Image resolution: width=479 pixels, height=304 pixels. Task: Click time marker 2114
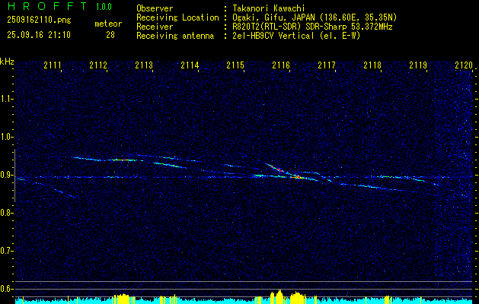pos(190,65)
